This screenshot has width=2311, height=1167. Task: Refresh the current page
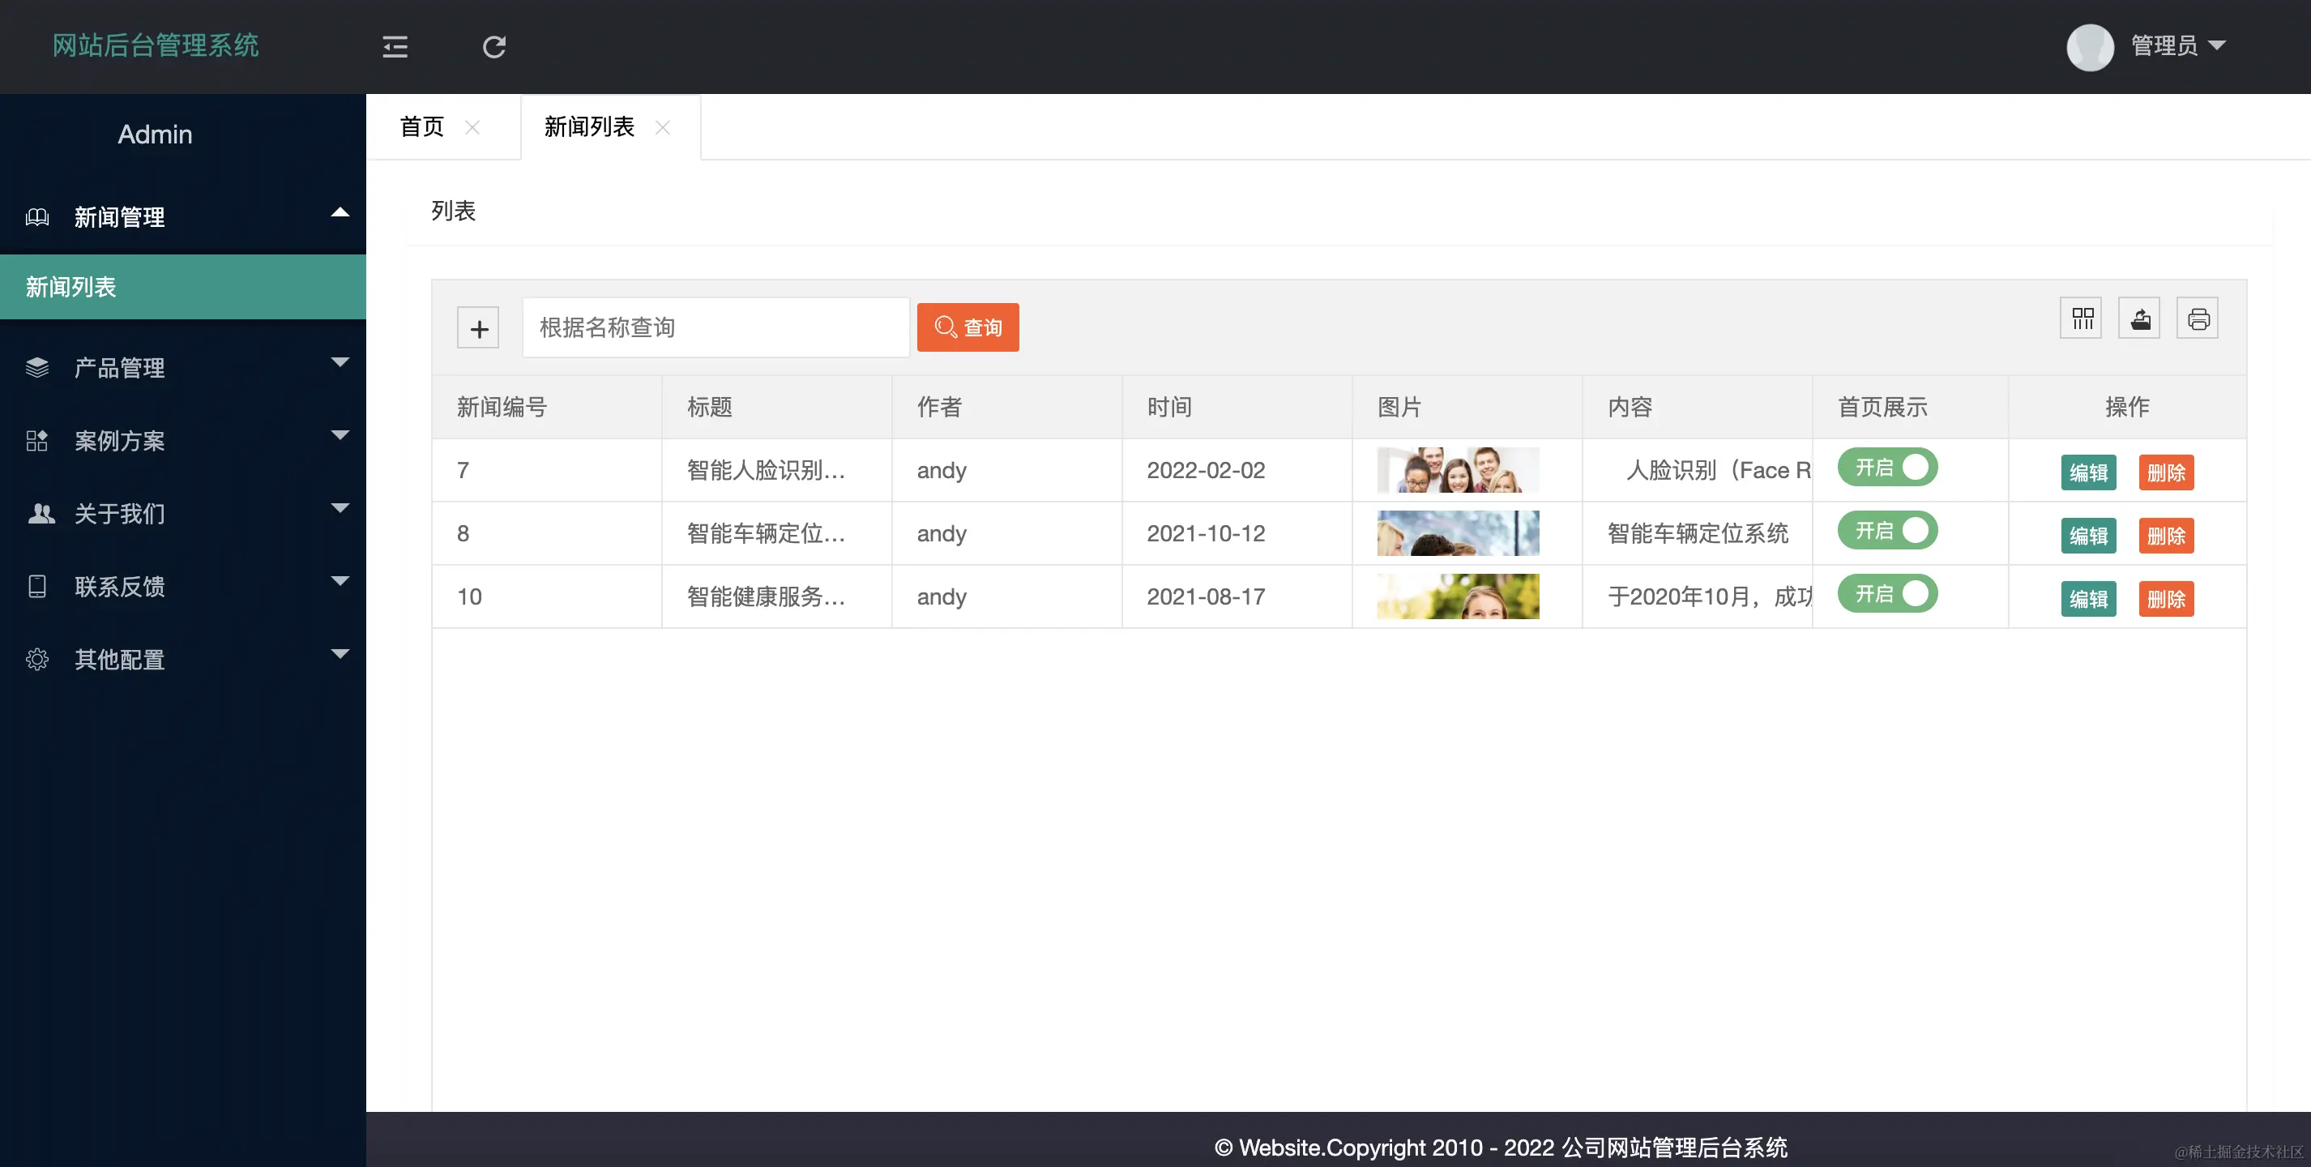coord(493,47)
